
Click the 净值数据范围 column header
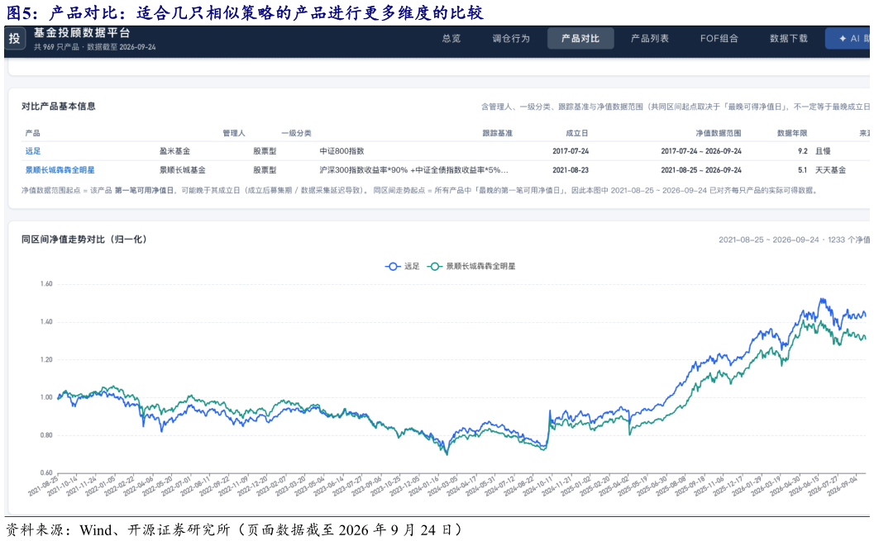(x=719, y=133)
